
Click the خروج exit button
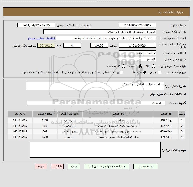(x=41, y=166)
